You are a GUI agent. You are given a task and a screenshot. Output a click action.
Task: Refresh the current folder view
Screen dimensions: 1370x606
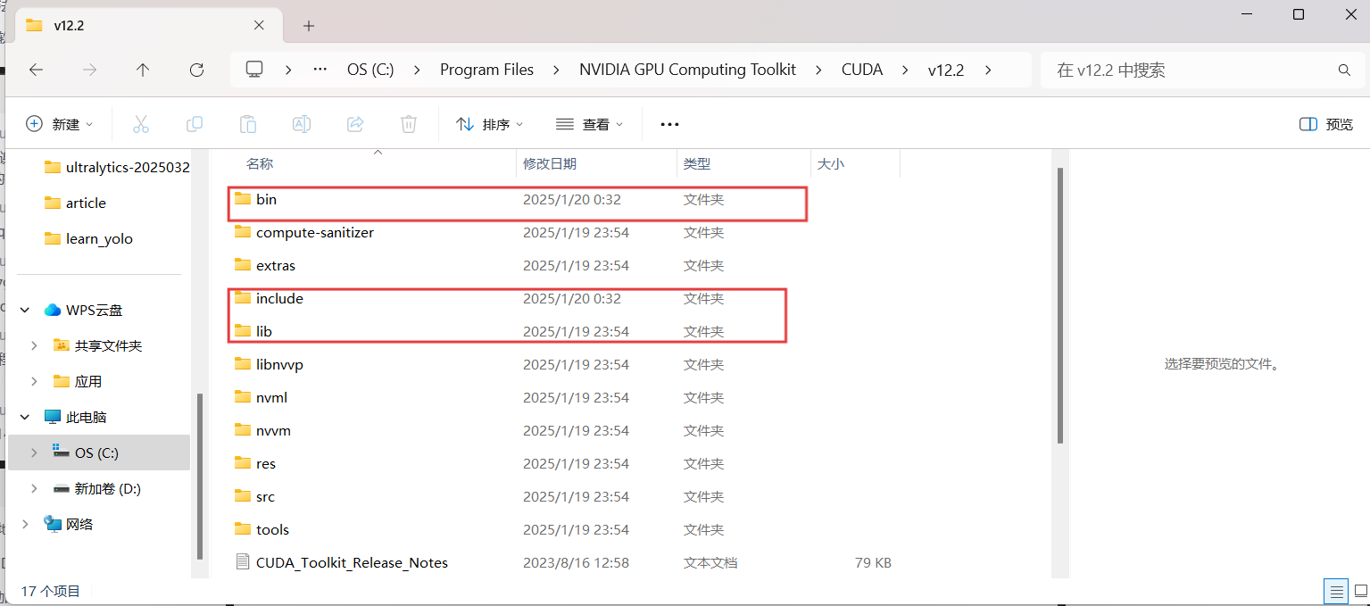tap(197, 70)
